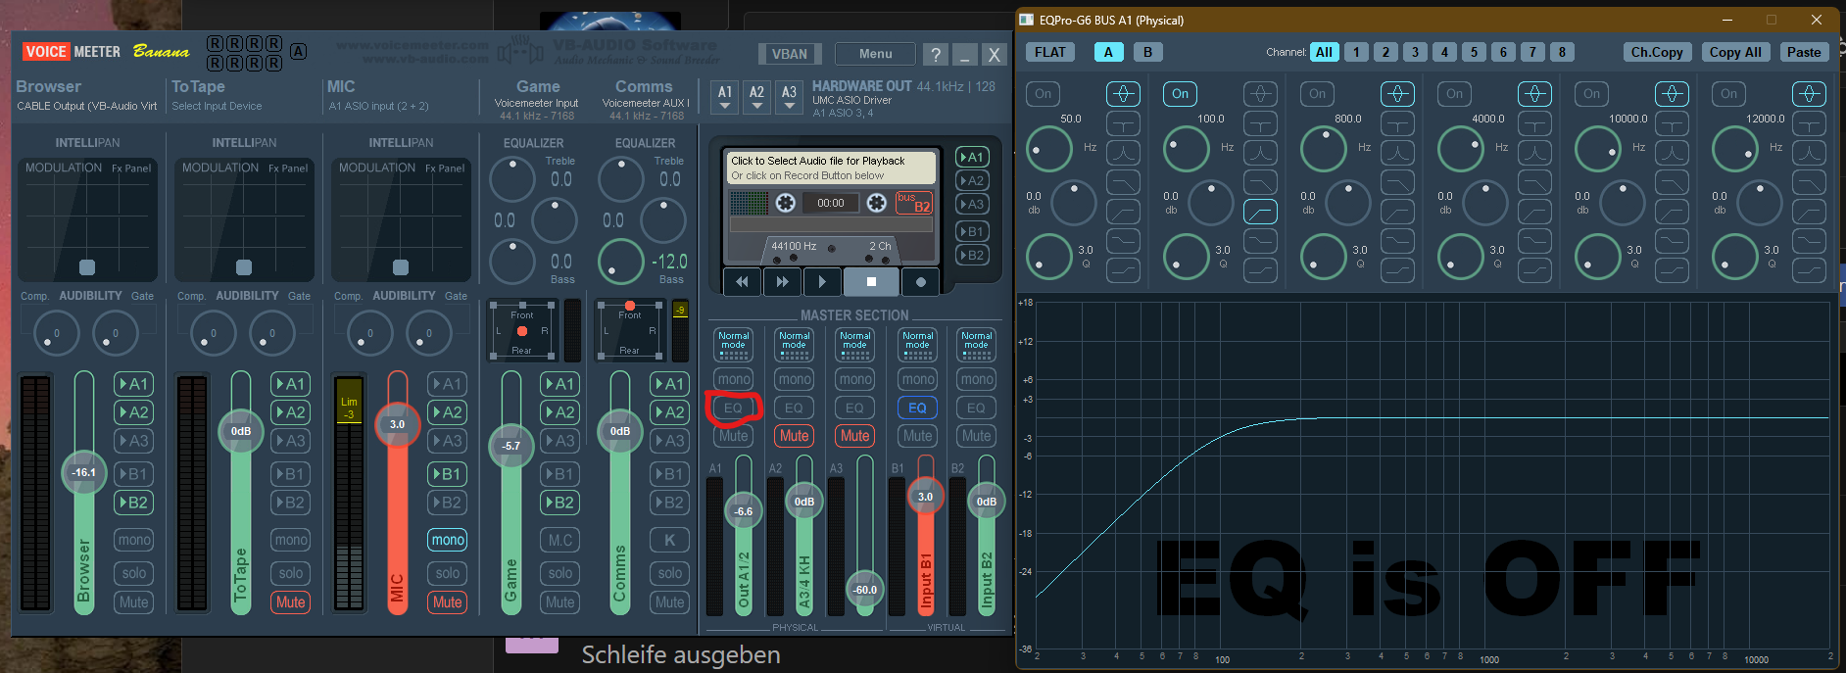Toggle B2 routing on the Browser strip

click(134, 503)
